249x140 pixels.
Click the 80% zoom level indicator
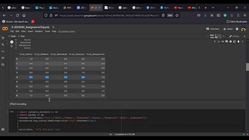pos(170,16)
